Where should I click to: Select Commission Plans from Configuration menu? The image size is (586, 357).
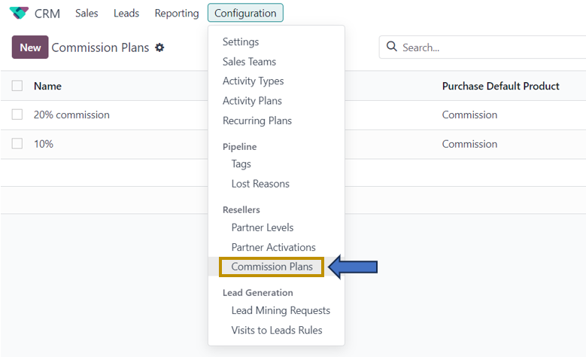tap(272, 267)
